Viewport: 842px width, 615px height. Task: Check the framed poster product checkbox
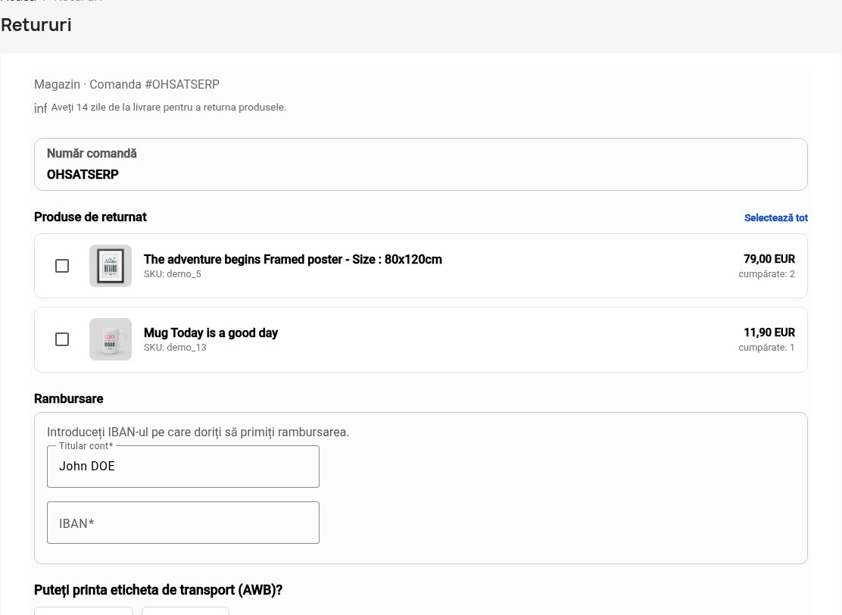point(62,266)
